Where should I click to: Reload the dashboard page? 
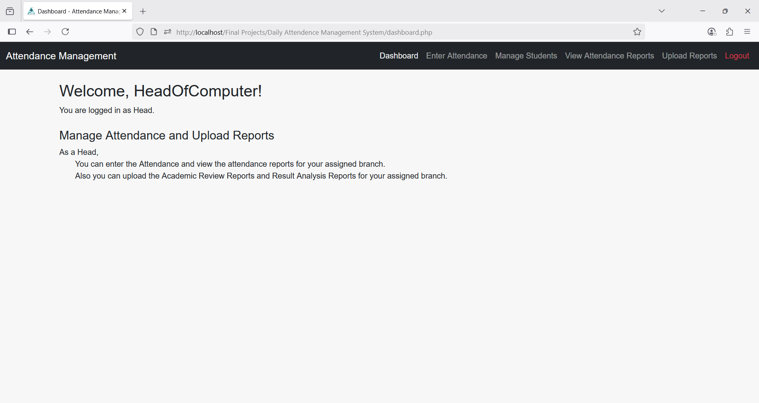[x=65, y=32]
